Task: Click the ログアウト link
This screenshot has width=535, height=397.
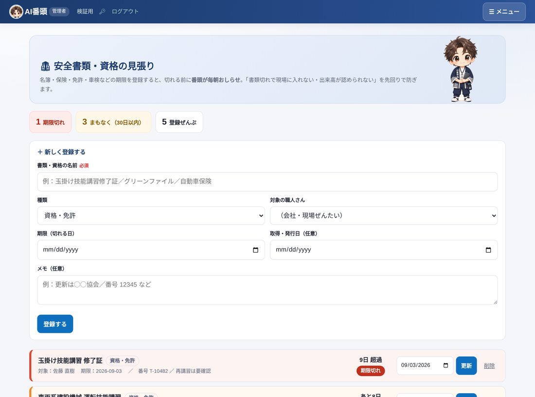Action: point(125,12)
